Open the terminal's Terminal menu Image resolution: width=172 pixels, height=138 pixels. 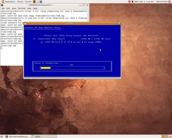tap(22, 8)
